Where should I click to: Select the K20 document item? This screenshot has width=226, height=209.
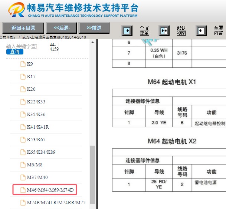tap(31, 89)
